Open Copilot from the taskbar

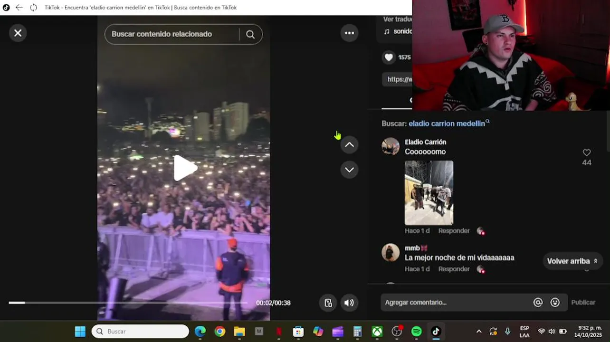(x=318, y=332)
